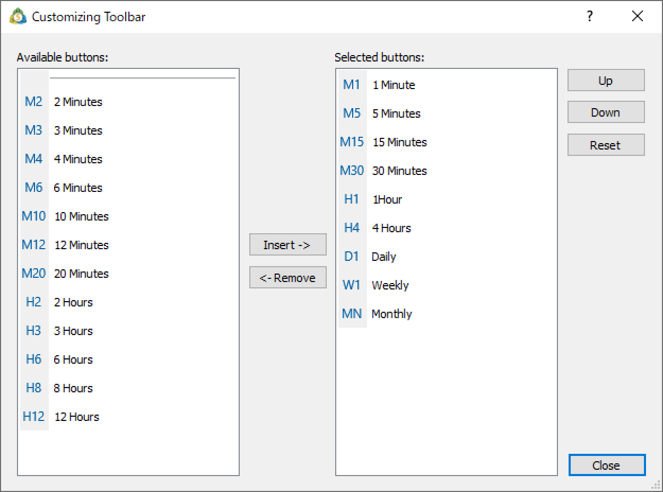Select '2 Minutes' in Available buttons
Image resolution: width=663 pixels, height=492 pixels.
(x=78, y=102)
